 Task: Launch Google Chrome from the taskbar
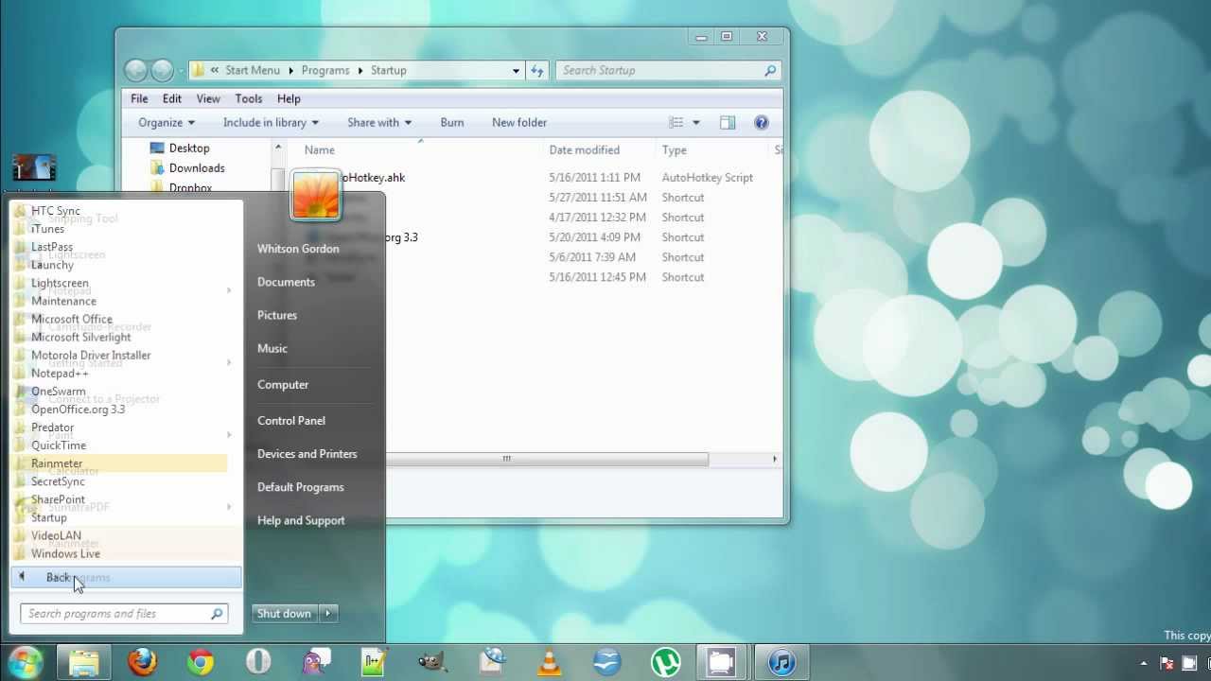tap(201, 662)
